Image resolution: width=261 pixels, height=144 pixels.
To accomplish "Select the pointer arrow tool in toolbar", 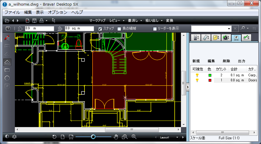I will (54, 20).
